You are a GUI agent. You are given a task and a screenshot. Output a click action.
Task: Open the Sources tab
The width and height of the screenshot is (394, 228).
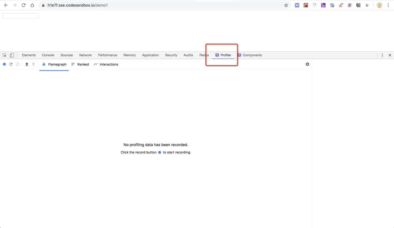[67, 55]
